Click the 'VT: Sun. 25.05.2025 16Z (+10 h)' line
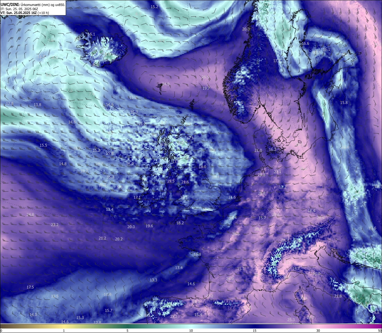This screenshot has width=382, height=333. click(25, 13)
